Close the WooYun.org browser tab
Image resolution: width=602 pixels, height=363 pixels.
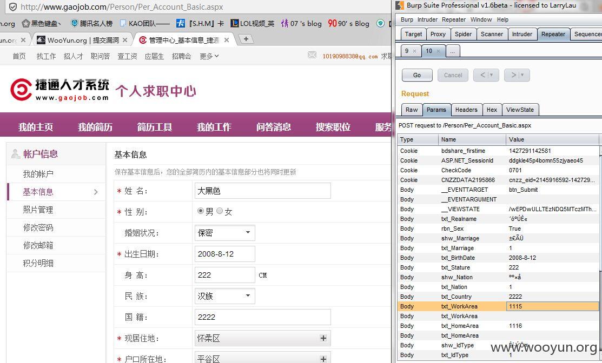(x=125, y=40)
